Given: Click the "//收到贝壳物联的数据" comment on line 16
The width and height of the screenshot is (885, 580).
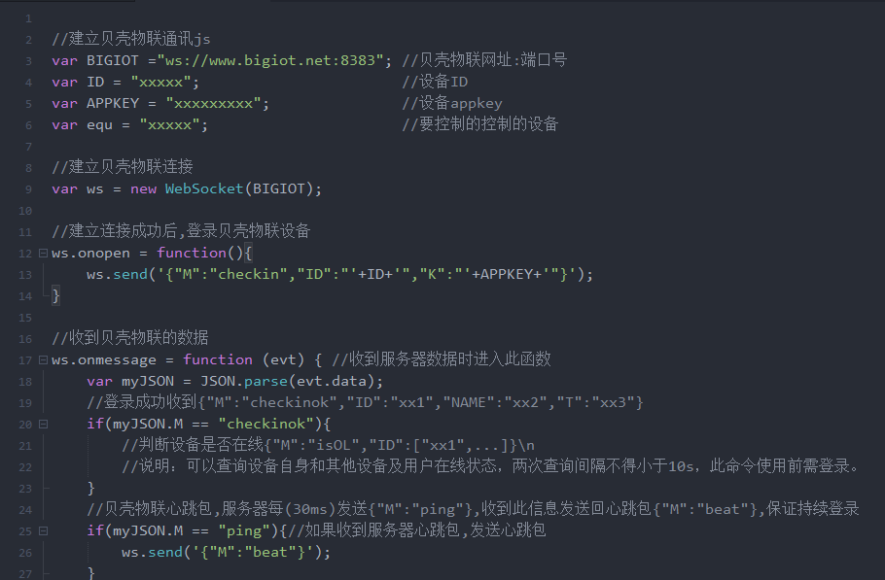Looking at the screenshot, I should coord(130,338).
